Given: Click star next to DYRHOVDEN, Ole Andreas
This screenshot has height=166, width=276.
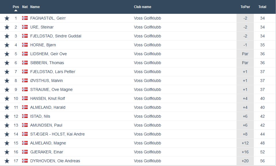Looking at the screenshot, I should click(7, 161).
